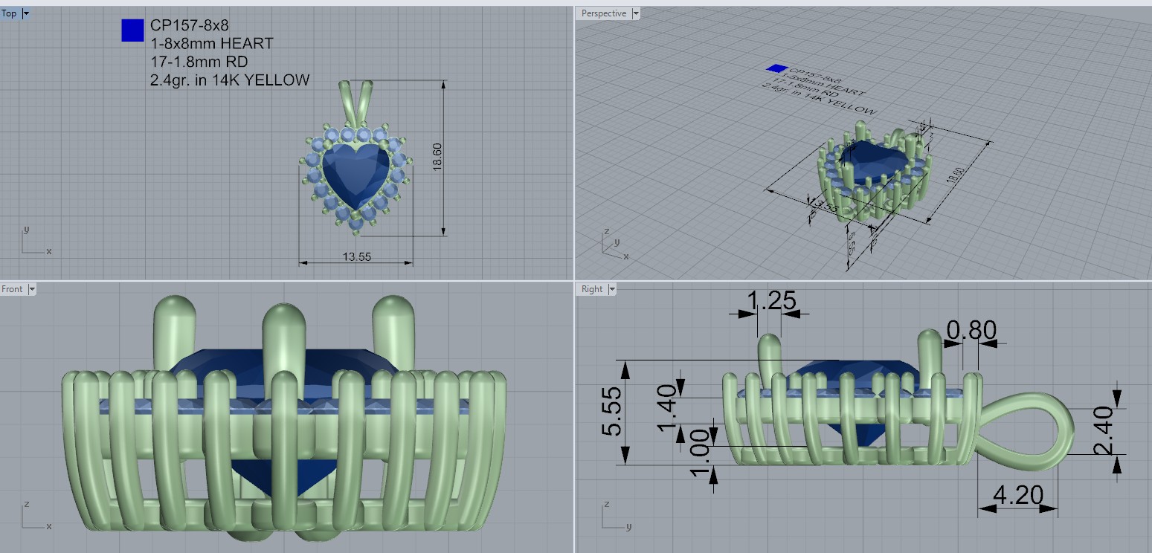Screen dimensions: 1152x553
Task: Select the blue heart gemstone in Top viewport
Action: click(x=355, y=175)
